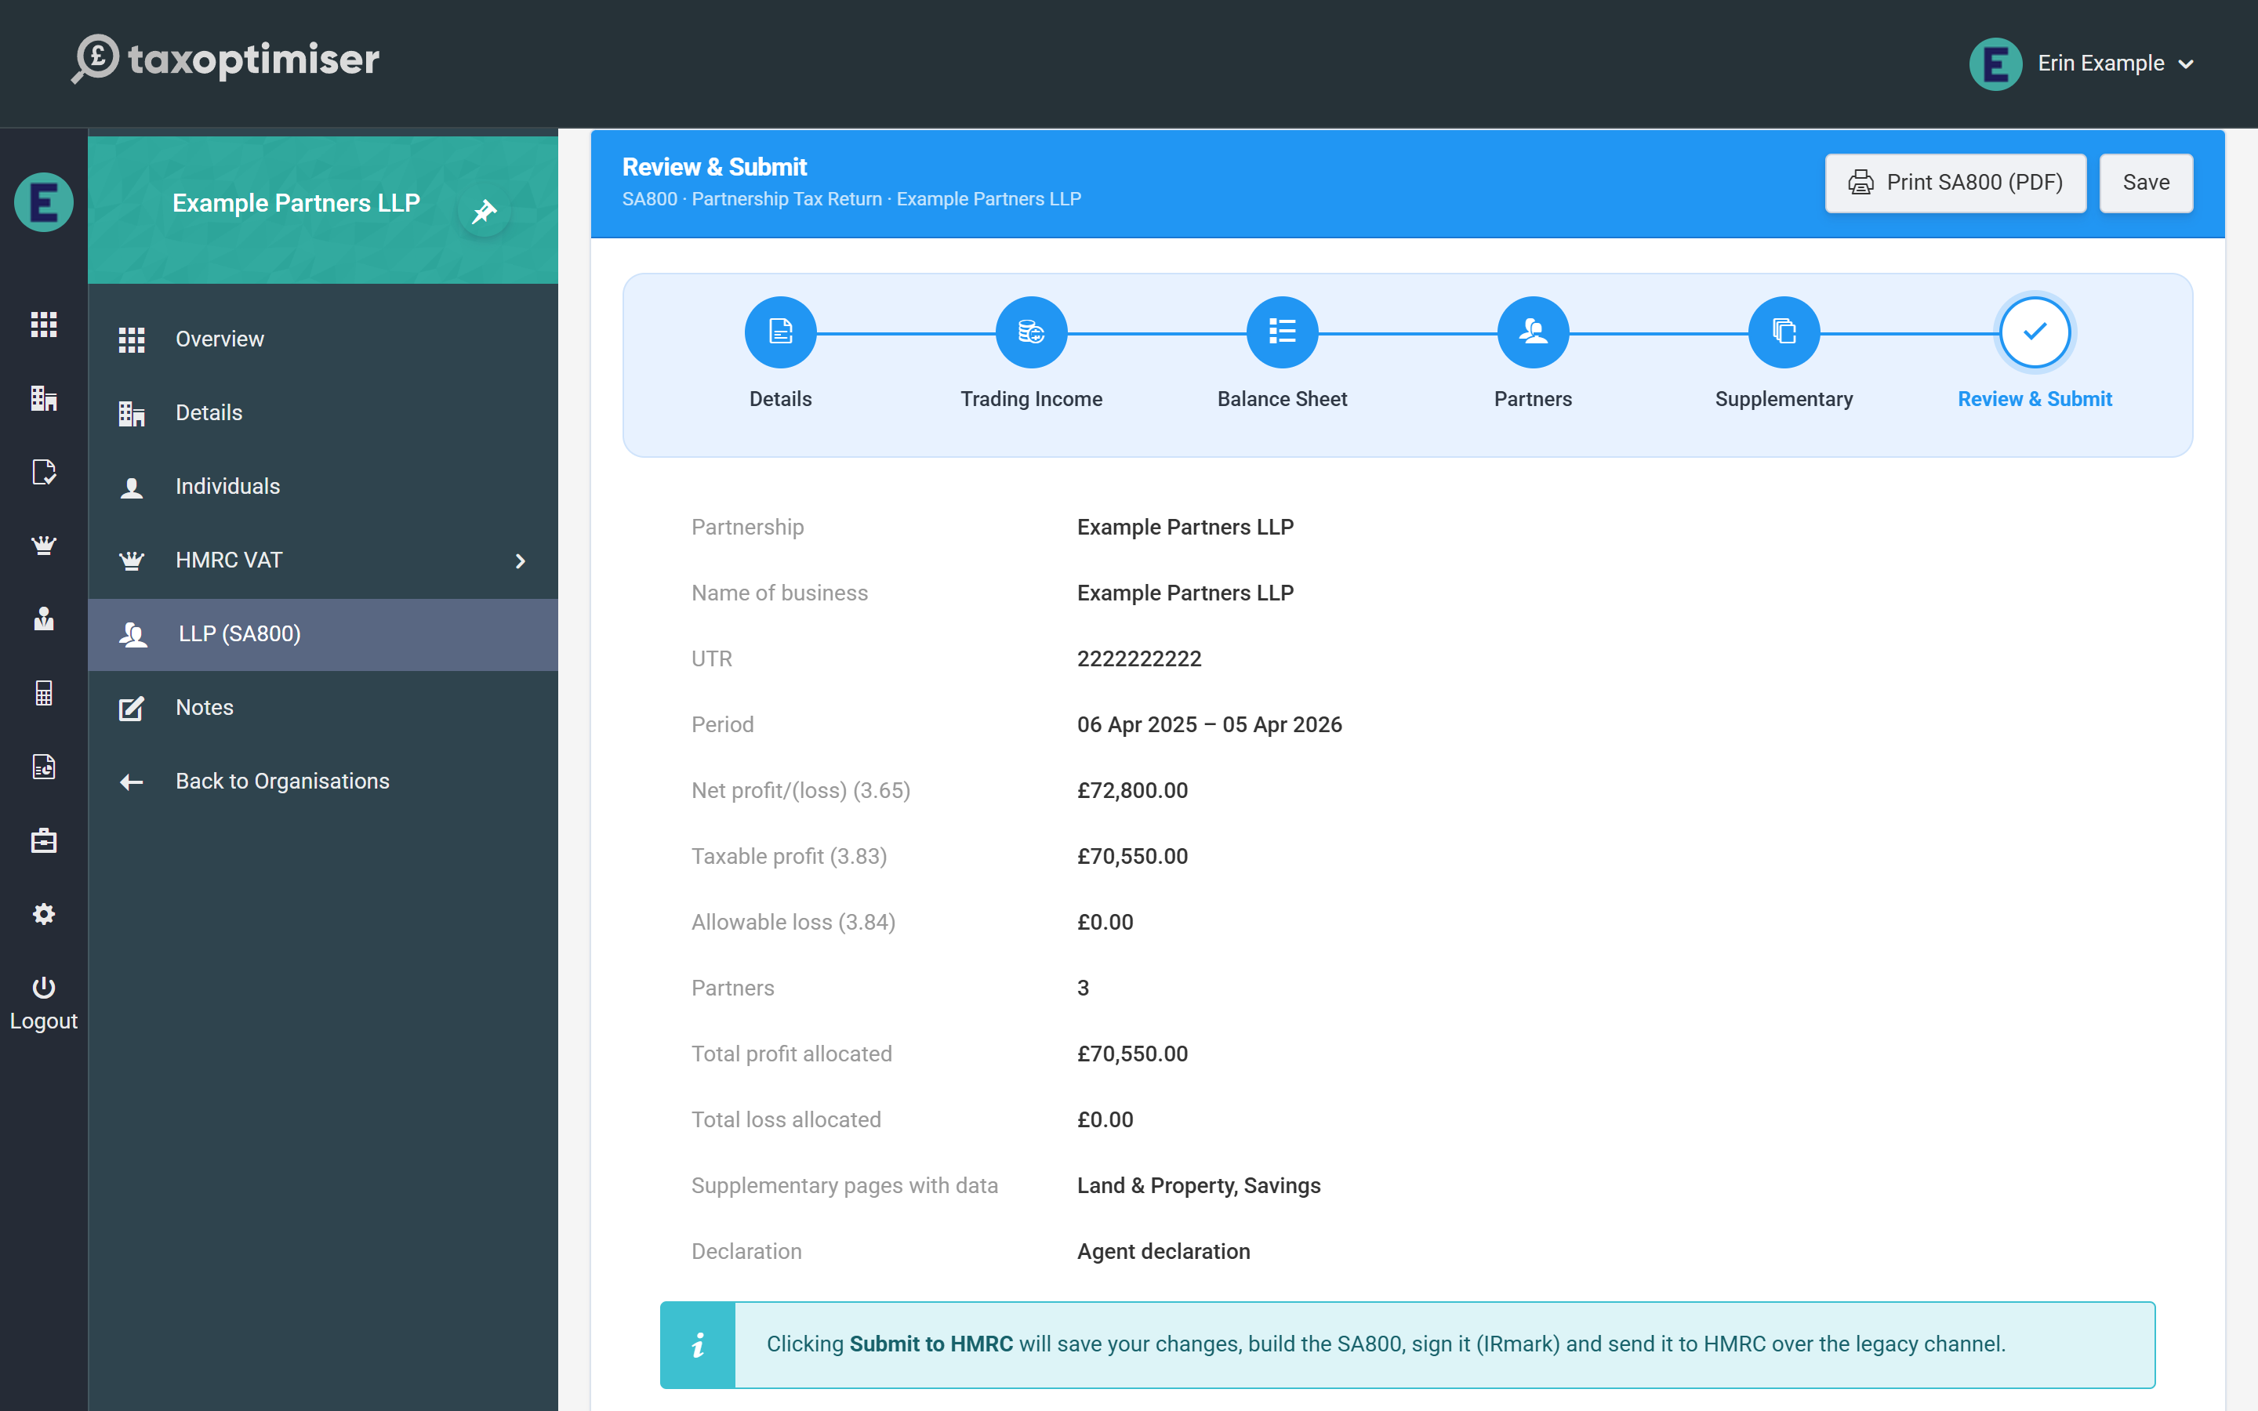Go Back to Organisations
Image resolution: width=2258 pixels, height=1411 pixels.
tap(323, 781)
